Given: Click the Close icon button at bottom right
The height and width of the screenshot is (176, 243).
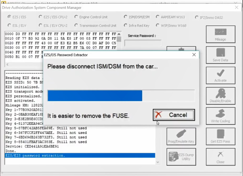Looking at the screenshot, I should tap(220, 157).
